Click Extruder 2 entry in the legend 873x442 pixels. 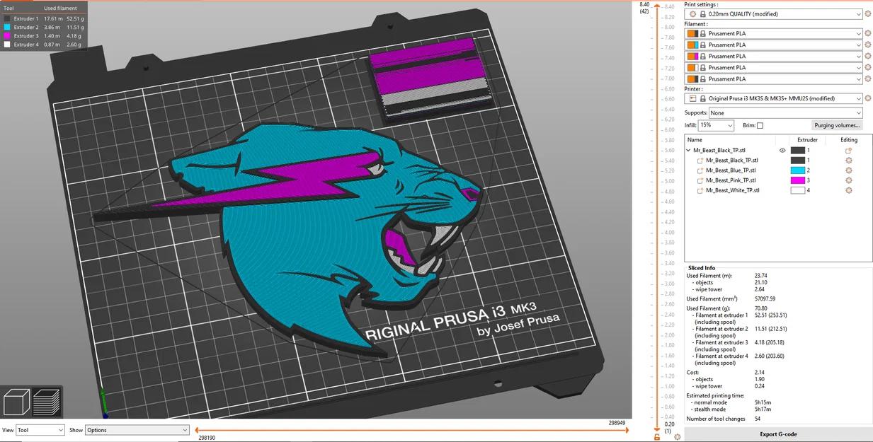(x=43, y=28)
